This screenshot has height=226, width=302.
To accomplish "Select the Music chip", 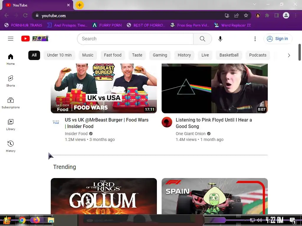I will tap(88, 55).
